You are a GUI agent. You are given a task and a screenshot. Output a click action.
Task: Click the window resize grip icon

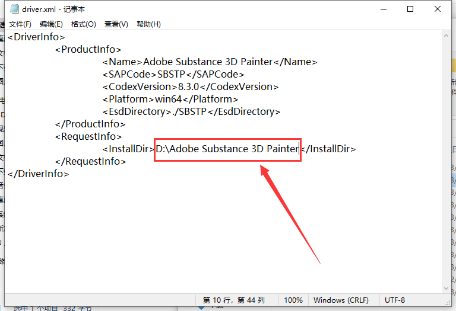[448, 302]
